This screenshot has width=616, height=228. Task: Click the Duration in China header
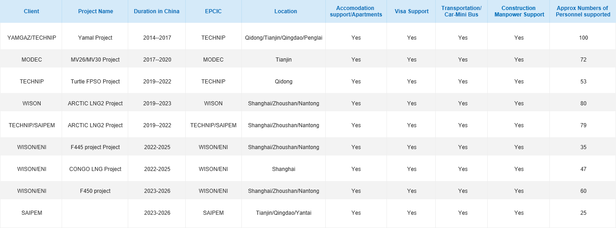pyautogui.click(x=157, y=11)
